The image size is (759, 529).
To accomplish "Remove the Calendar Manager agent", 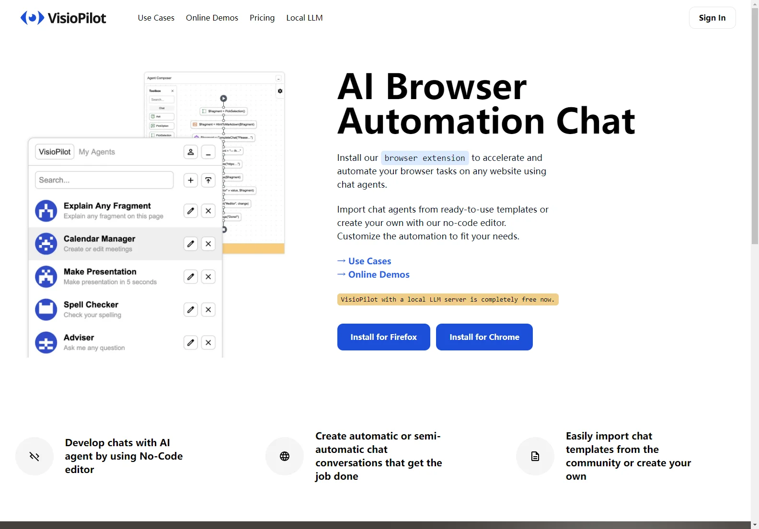I will (x=208, y=244).
